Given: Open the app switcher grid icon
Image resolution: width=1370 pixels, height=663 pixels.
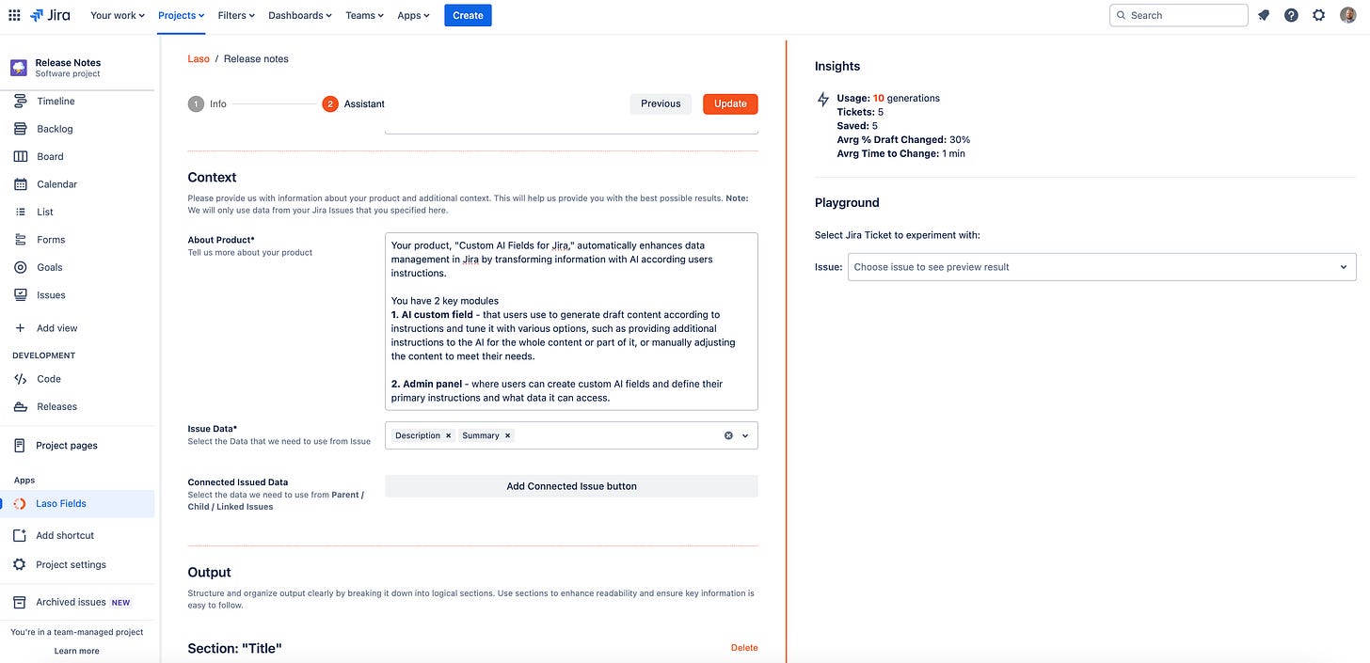Looking at the screenshot, I should point(14,15).
